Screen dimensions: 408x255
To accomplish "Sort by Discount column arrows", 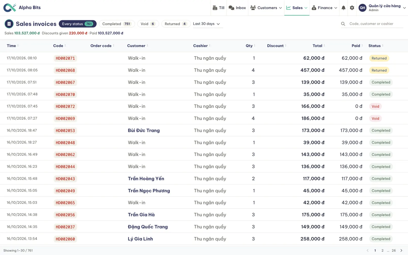I will tap(286, 46).
